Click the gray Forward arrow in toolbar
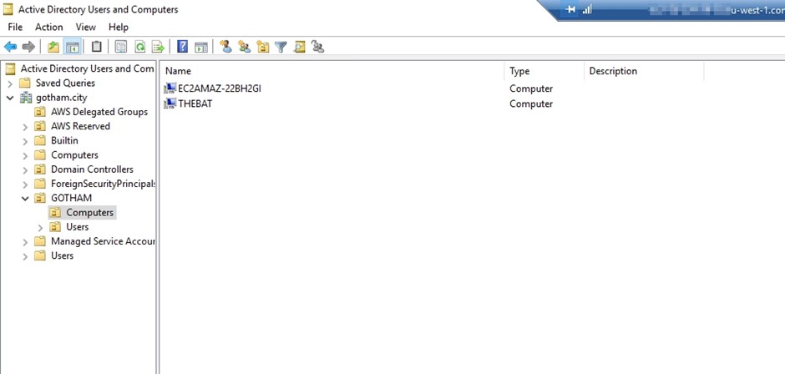 (x=28, y=47)
